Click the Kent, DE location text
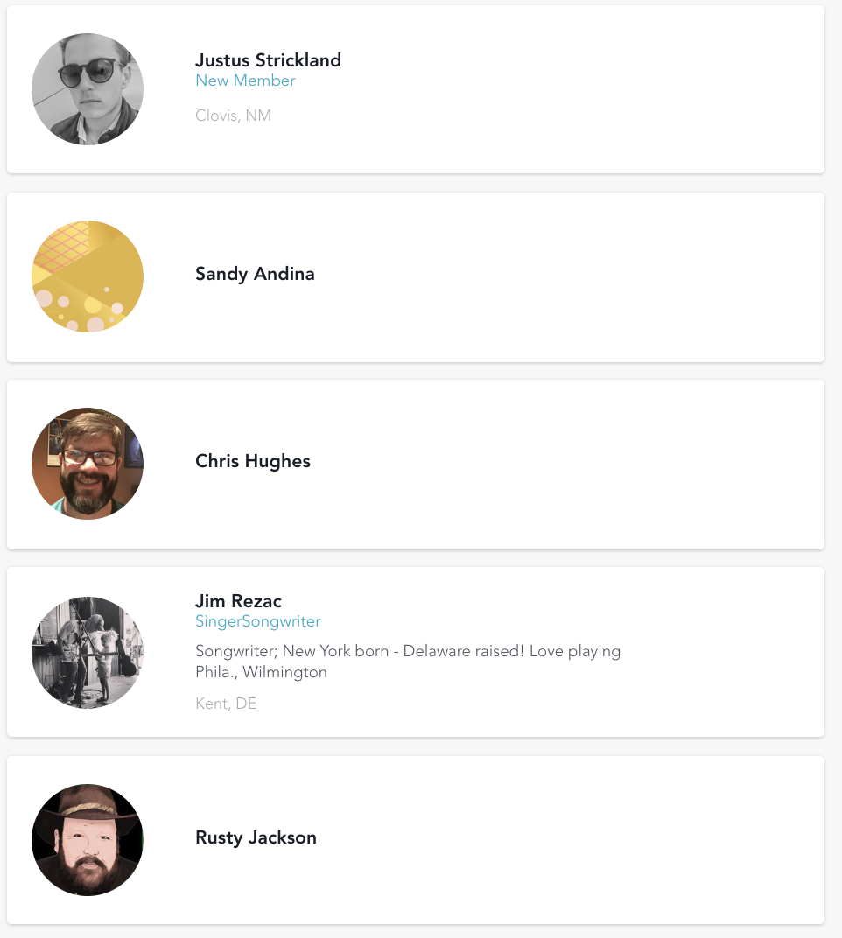This screenshot has height=938, width=842. click(226, 703)
